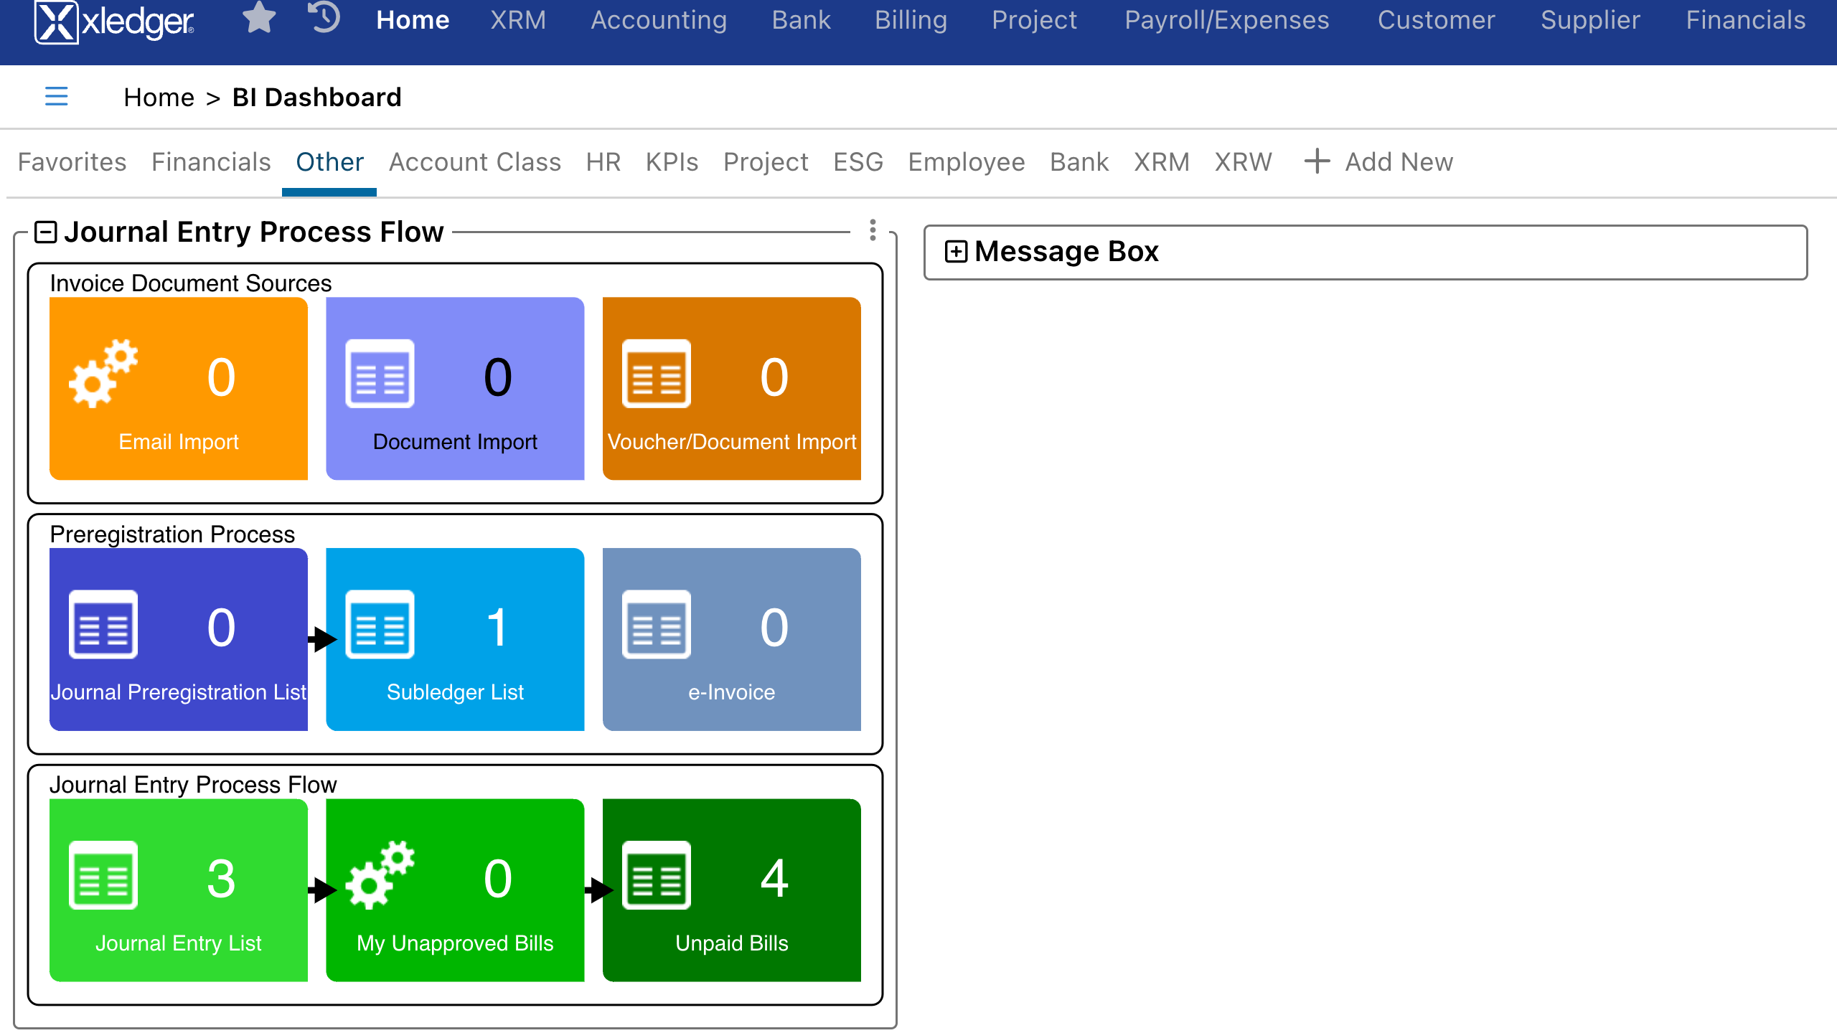
Task: Open the recent history icon
Action: [322, 19]
